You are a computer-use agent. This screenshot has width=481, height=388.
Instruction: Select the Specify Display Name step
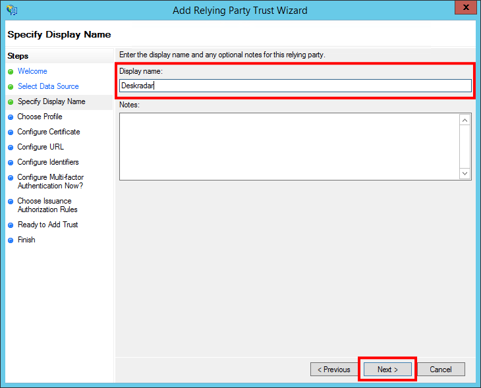point(51,101)
